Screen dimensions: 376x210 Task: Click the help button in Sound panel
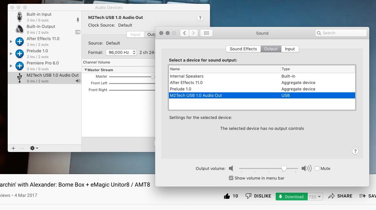[x=355, y=151]
